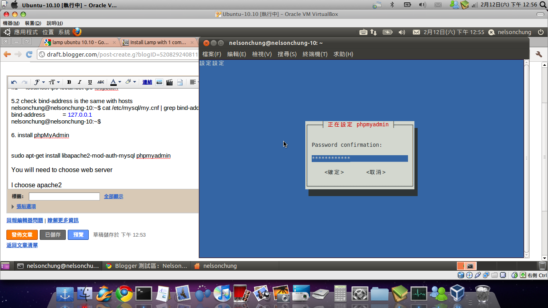Preview post with 預覽 button

click(78, 235)
